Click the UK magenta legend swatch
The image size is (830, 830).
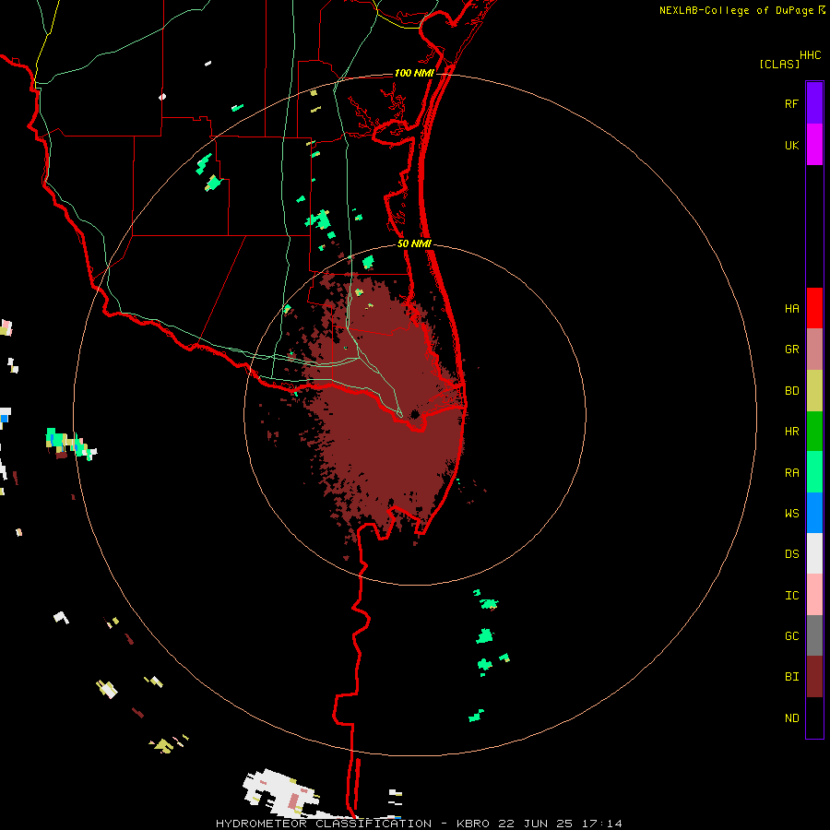click(814, 145)
